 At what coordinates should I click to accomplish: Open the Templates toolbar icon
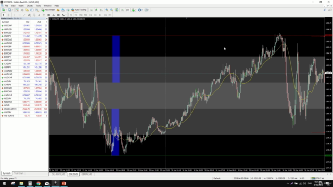click(146, 10)
